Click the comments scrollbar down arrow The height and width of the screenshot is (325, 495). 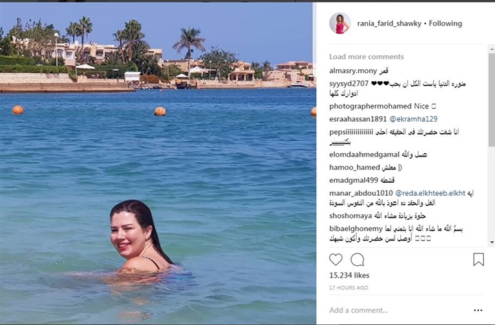492,243
